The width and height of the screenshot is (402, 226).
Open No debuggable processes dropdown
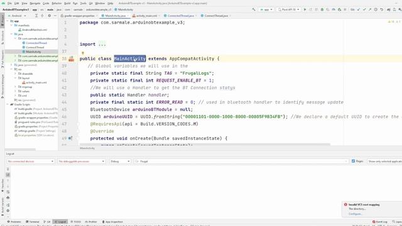coord(81,161)
